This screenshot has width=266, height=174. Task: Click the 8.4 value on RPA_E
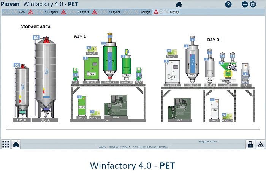point(215,110)
